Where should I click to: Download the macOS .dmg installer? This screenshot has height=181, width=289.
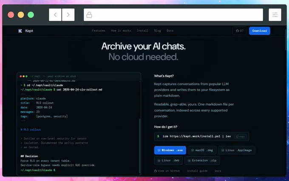pyautogui.click(x=202, y=150)
